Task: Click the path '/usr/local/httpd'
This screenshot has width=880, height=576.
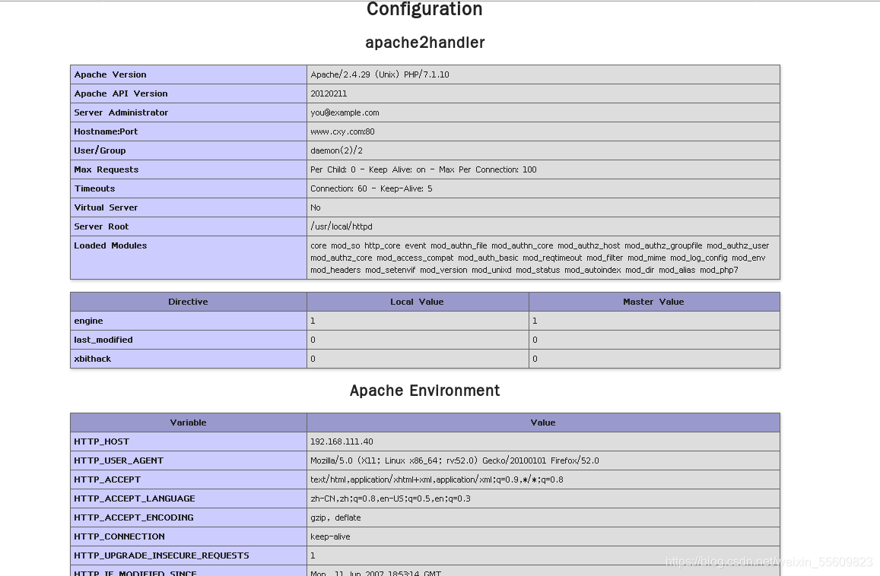Action: pos(342,227)
